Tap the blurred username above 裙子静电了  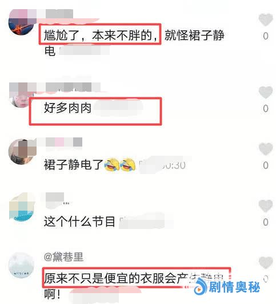pyautogui.click(x=59, y=142)
